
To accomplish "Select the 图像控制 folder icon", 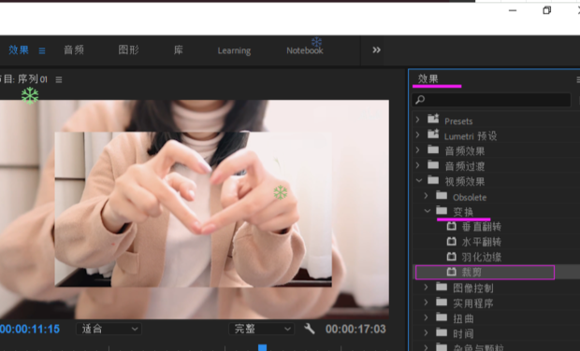I will tap(442, 287).
